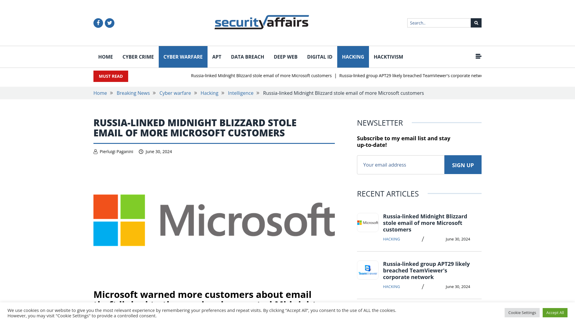Click the Microsoft thumbnail image in sidebar

[367, 223]
